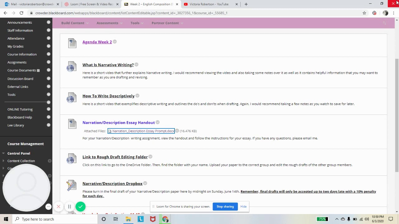Open Task View in the taskbar
The width and height of the screenshot is (399, 224).
116,219
